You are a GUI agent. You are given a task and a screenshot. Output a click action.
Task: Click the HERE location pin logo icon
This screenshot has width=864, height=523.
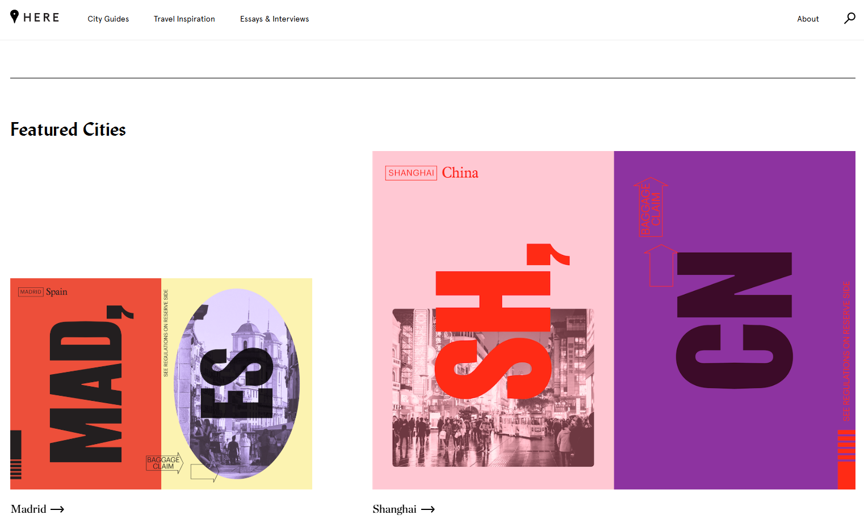(x=15, y=17)
